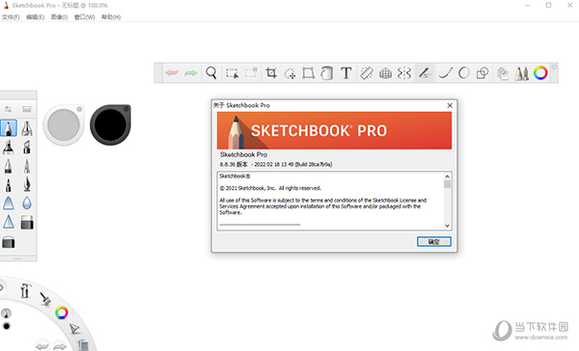This screenshot has width=579, height=351.
Task: Open the 窗口(W) menu
Action: tap(85, 17)
